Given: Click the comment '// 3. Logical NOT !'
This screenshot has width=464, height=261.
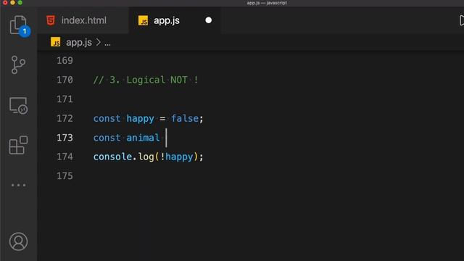Looking at the screenshot, I should point(146,80).
